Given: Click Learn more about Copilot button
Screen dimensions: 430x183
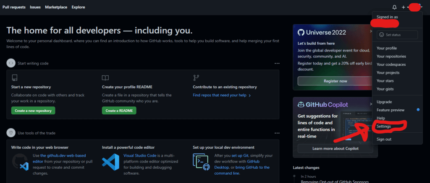Looking at the screenshot, I should (x=335, y=149).
